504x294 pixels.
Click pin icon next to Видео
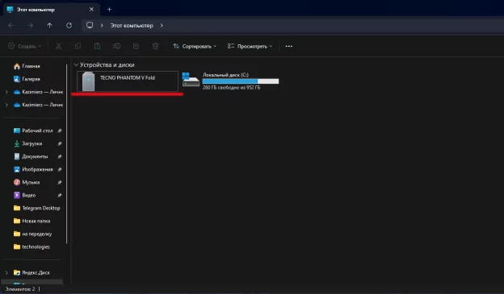60,195
